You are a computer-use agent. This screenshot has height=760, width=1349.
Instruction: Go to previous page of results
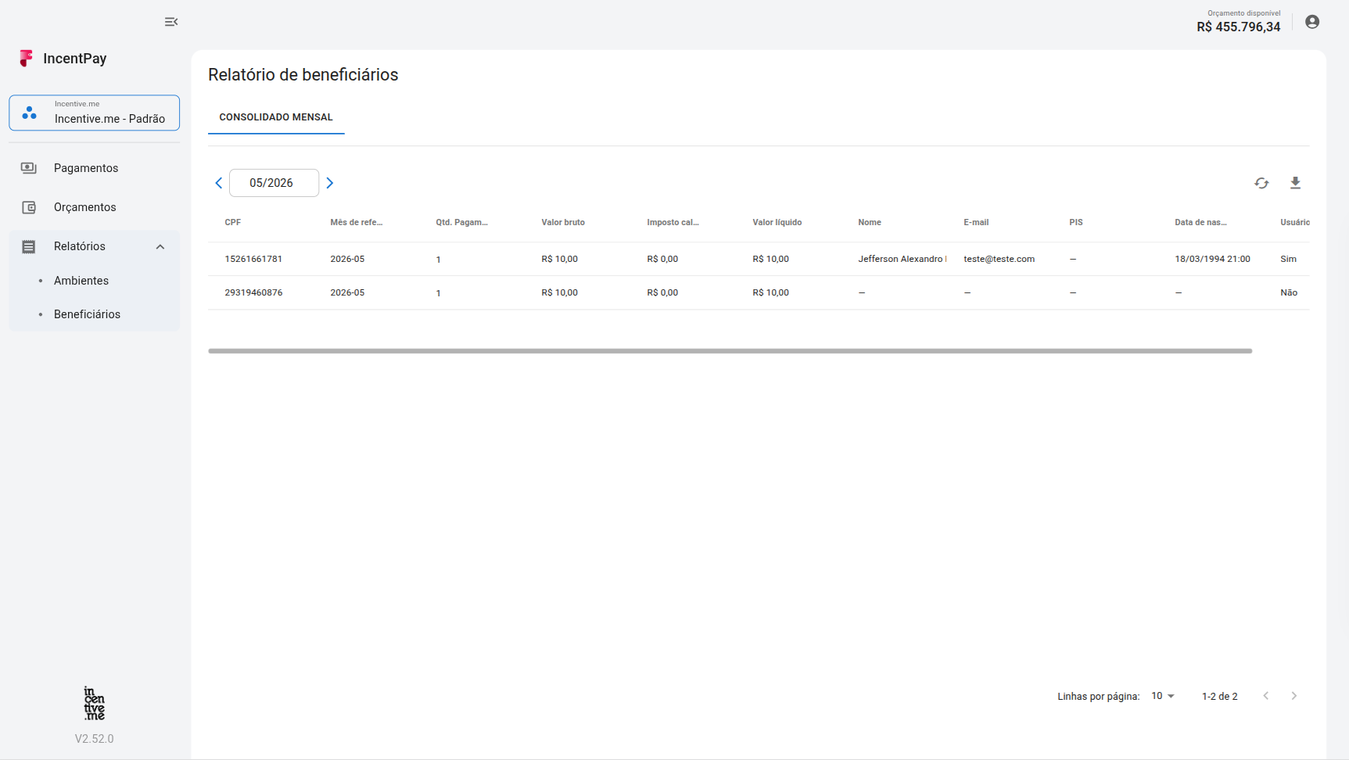tap(1265, 696)
